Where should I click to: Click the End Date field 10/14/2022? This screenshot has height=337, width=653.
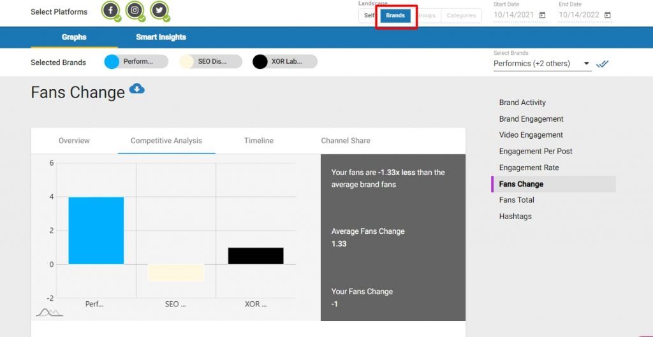coord(585,15)
